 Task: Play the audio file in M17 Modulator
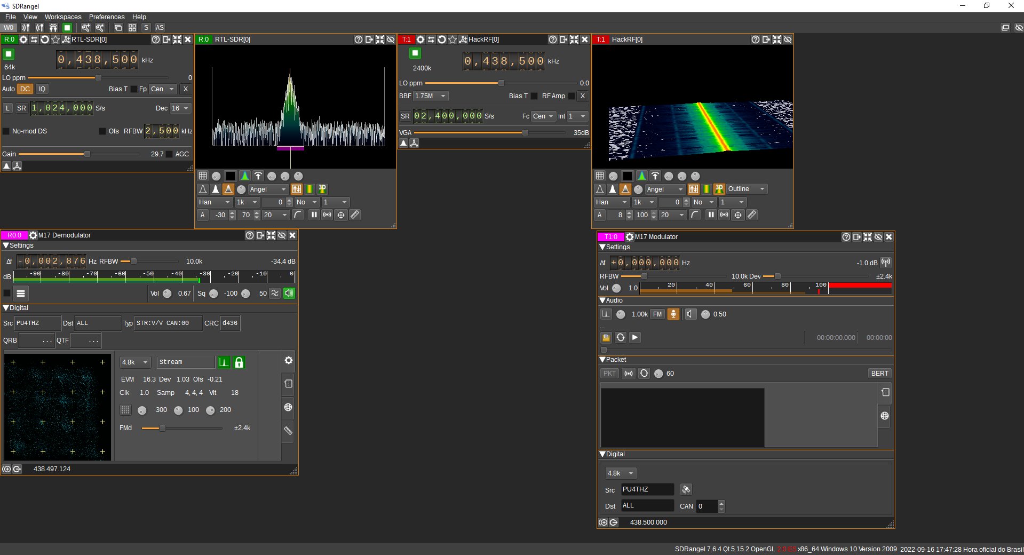[634, 337]
